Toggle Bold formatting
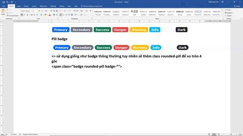 pos(22,15)
